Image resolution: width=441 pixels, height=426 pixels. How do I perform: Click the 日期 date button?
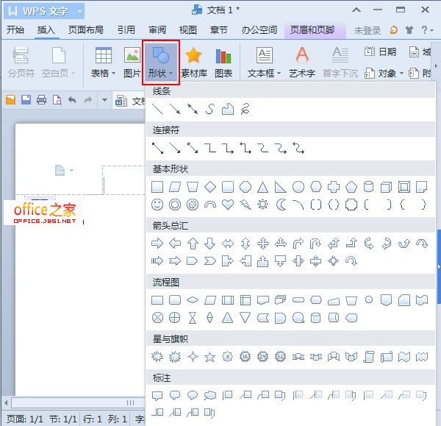tap(380, 52)
